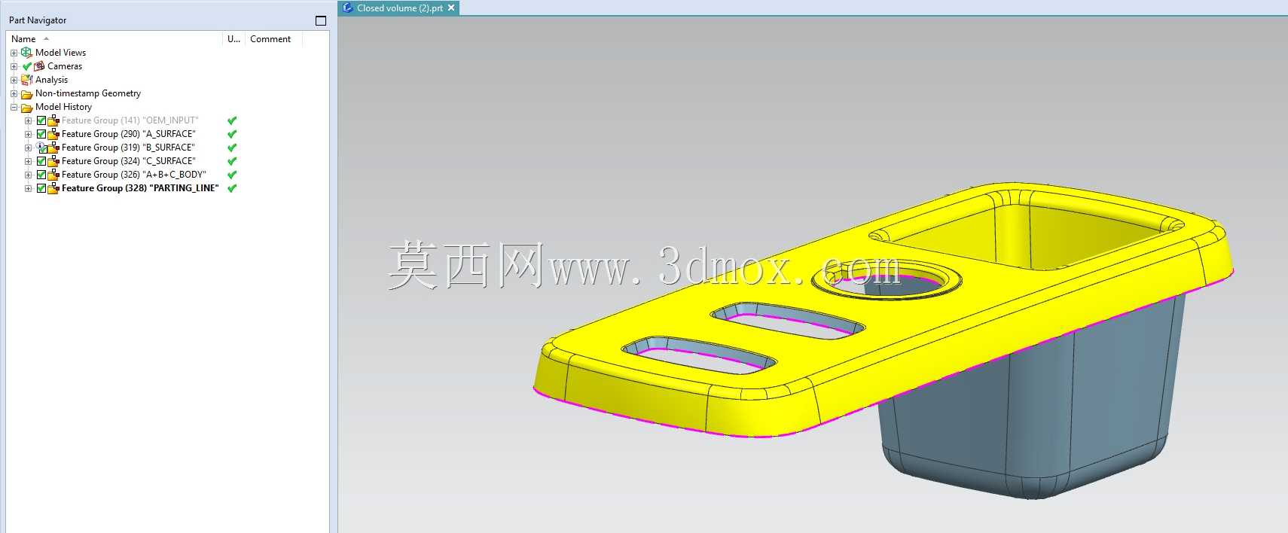
Task: Switch to the Closed volume (2).prt tab
Action: point(399,8)
